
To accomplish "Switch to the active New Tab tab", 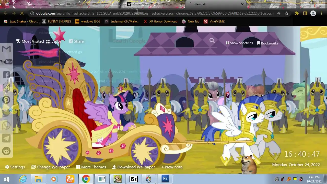I will pos(216,4).
